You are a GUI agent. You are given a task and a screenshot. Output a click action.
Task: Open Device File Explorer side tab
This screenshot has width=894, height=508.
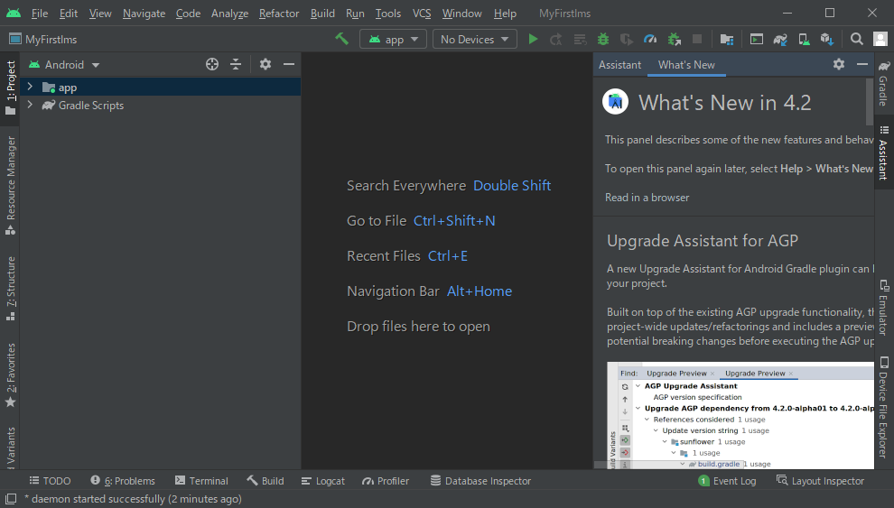click(883, 408)
